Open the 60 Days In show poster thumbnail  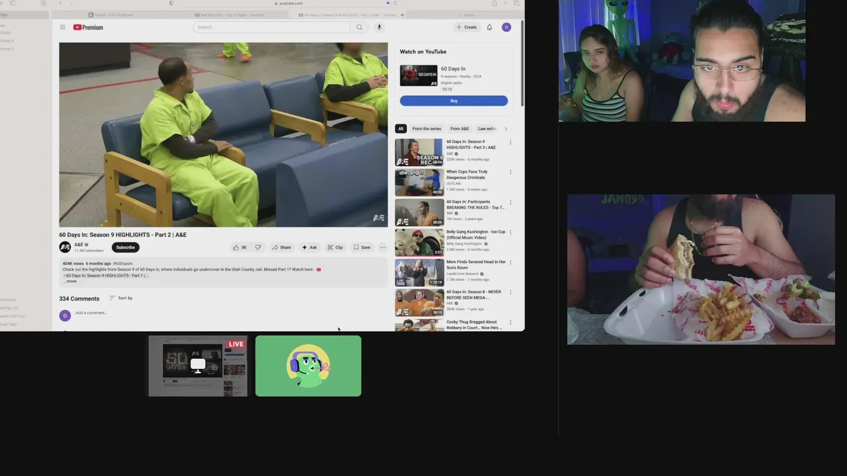point(418,75)
